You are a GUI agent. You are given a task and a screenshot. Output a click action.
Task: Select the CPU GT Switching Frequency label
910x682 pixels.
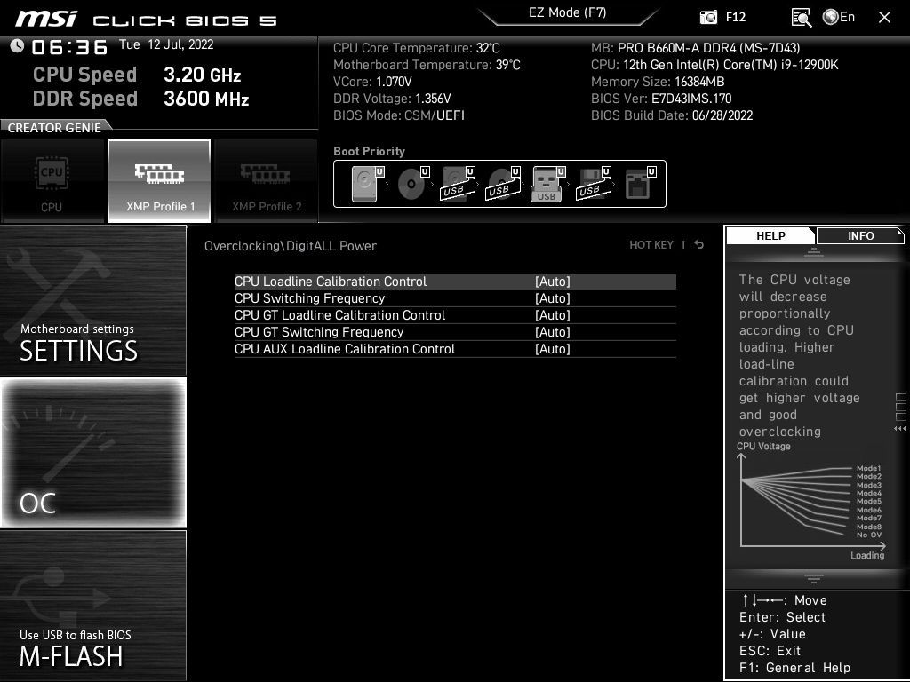coord(319,332)
